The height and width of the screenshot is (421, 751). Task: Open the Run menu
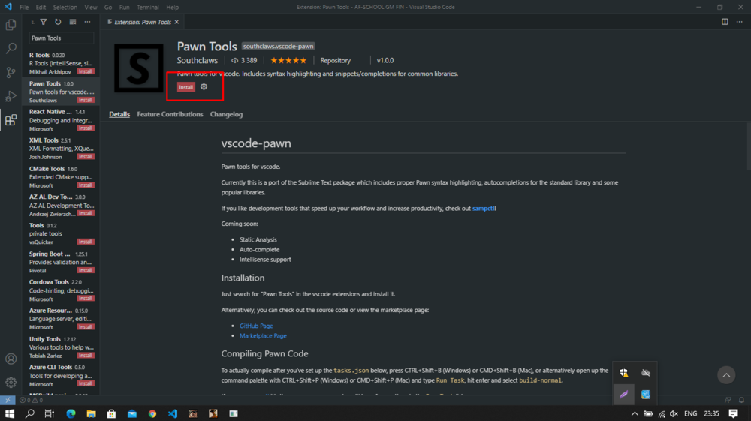click(125, 8)
